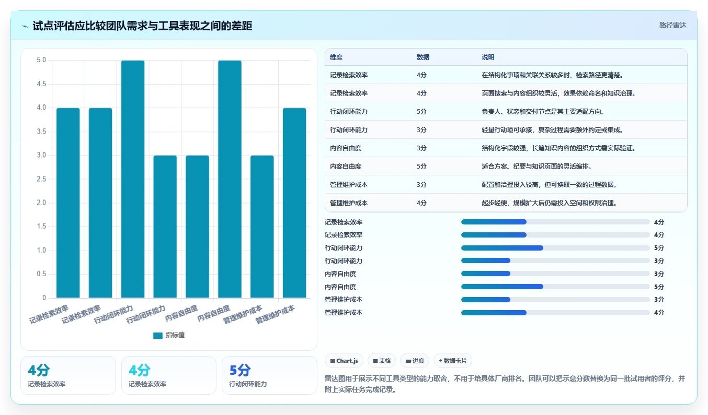
Task: Click the 行动闭环能力 progress bar showing 3分
Action: pyautogui.click(x=555, y=260)
